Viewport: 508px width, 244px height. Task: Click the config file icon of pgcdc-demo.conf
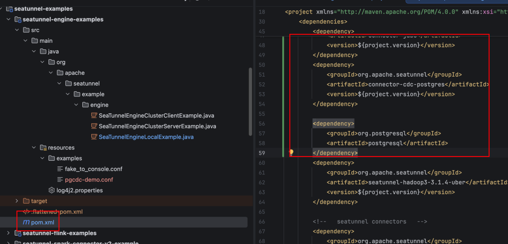[x=60, y=180]
